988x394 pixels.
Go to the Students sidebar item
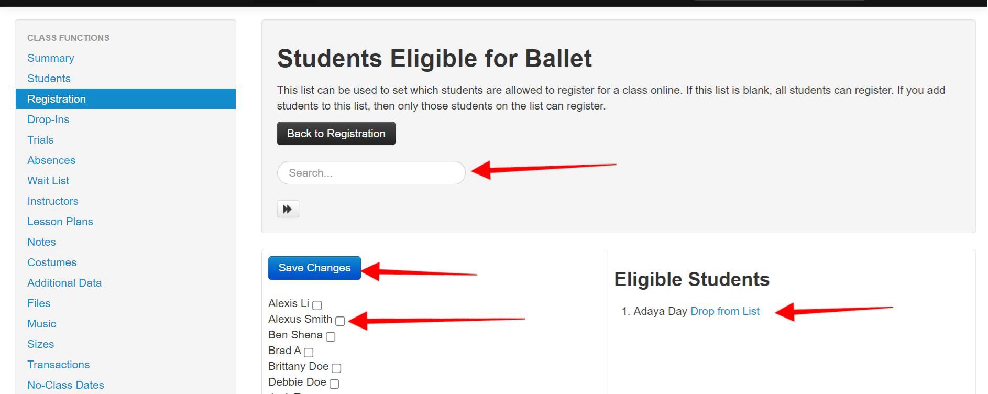(x=49, y=79)
